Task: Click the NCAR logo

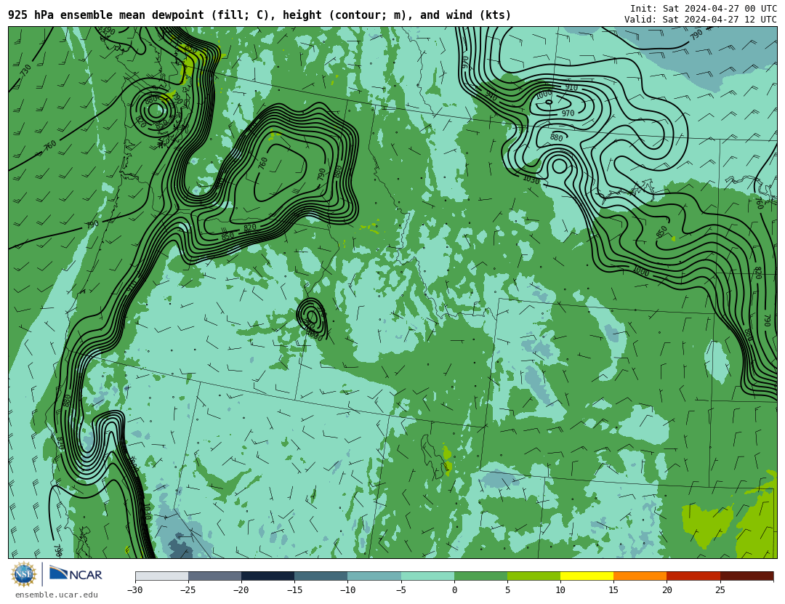Action: pyautogui.click(x=76, y=574)
